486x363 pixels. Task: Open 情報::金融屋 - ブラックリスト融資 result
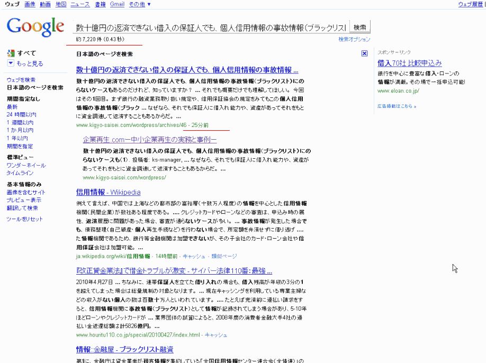pos(124,349)
